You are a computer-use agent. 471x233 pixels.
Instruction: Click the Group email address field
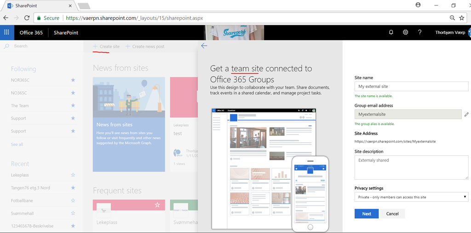tap(408, 114)
